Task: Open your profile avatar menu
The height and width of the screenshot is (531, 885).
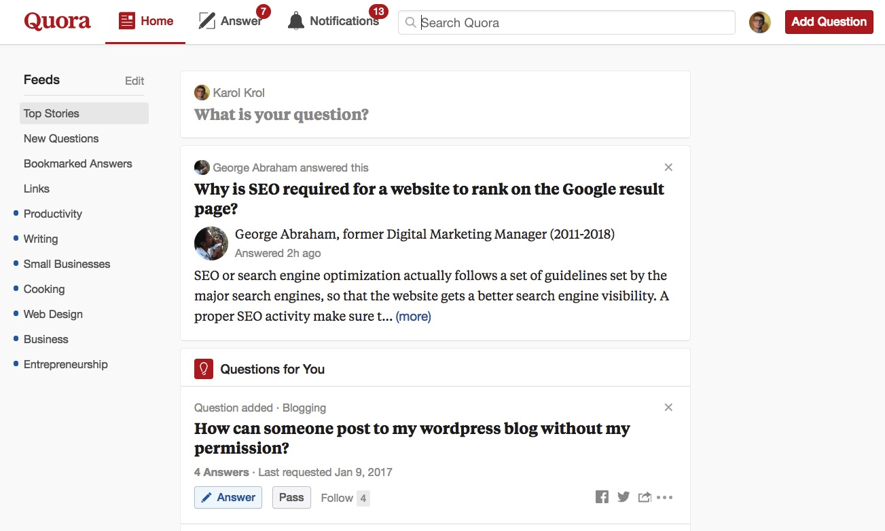Action: click(759, 22)
